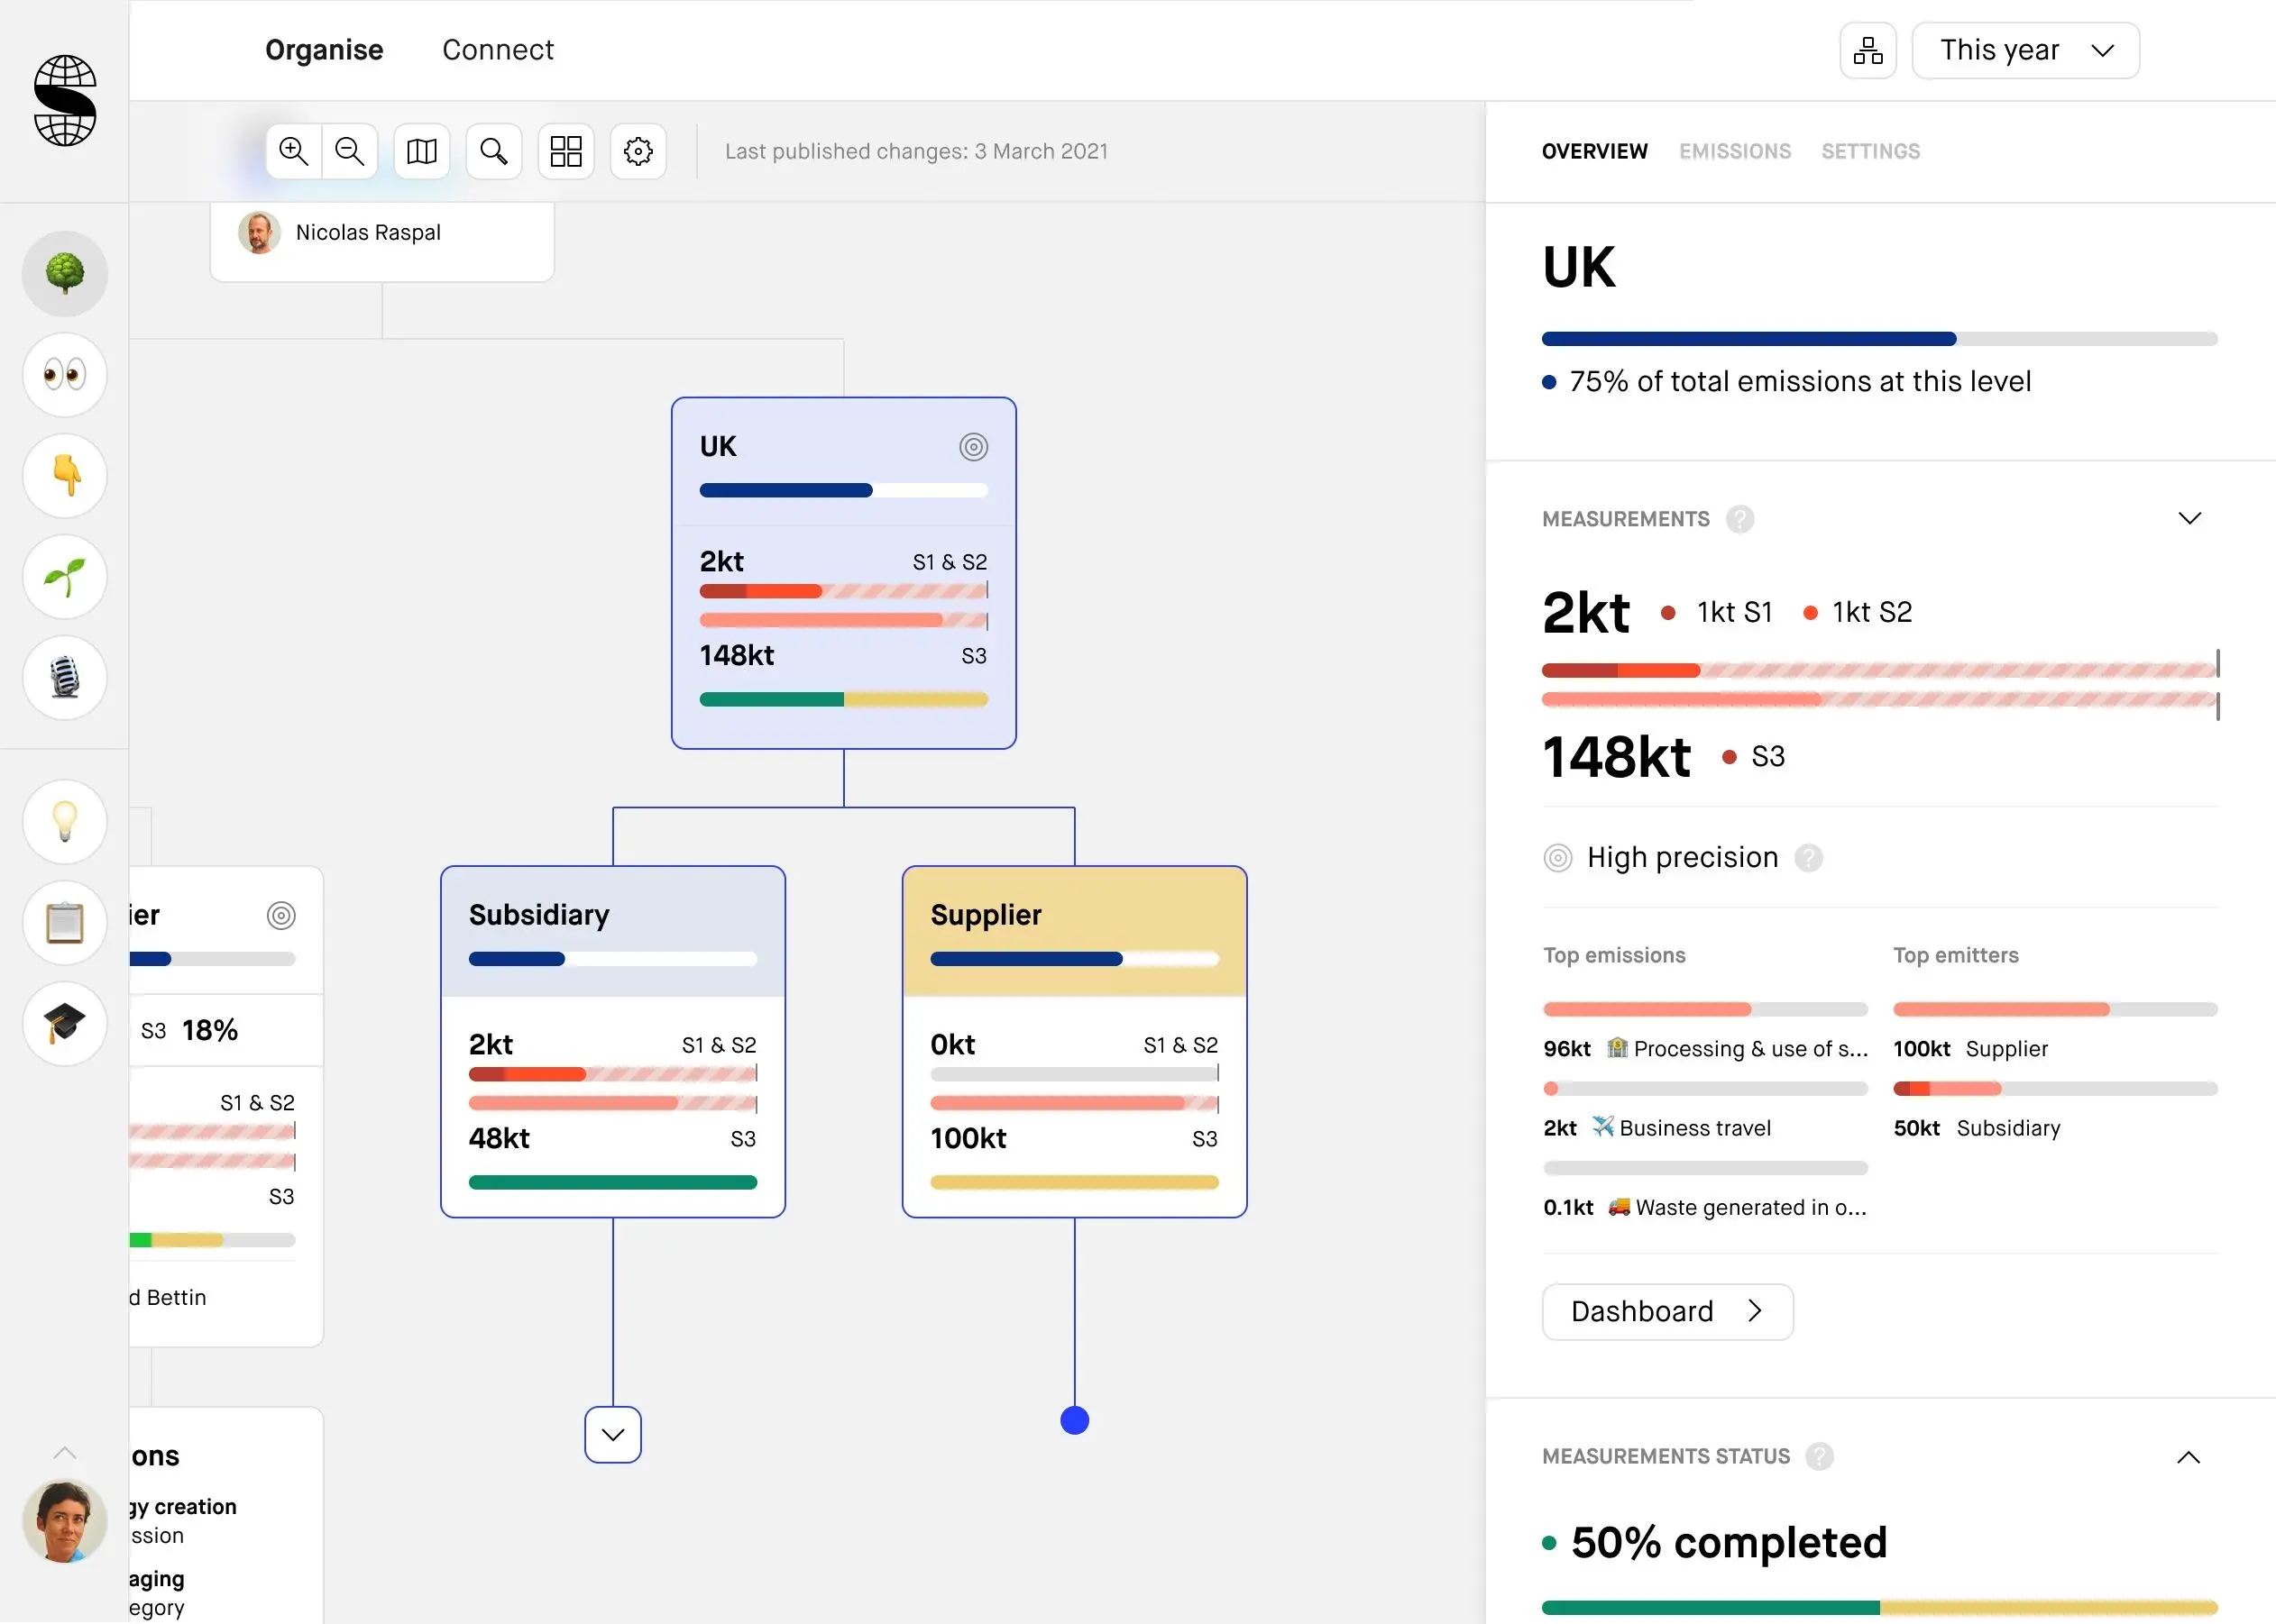Click the Dashboard button

[1666, 1311]
